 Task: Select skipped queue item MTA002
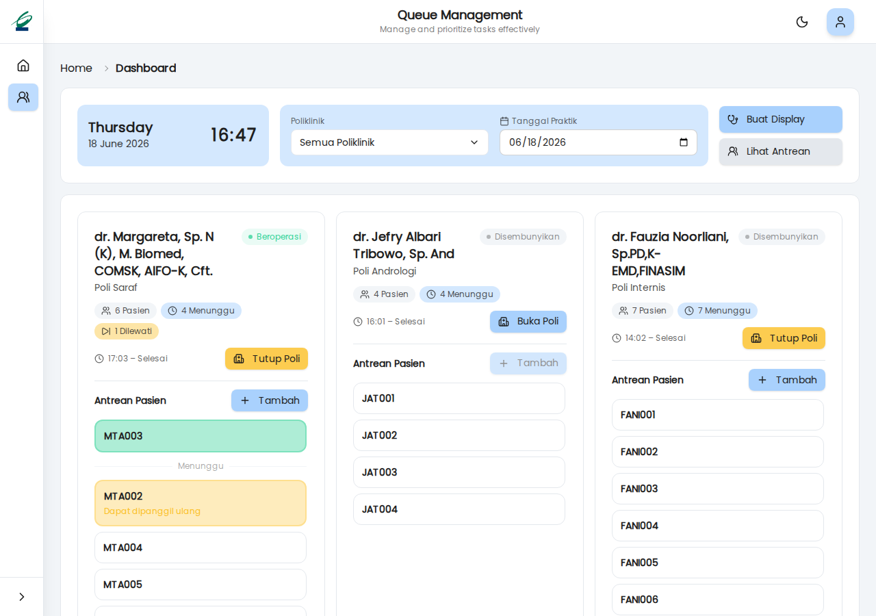pyautogui.click(x=201, y=503)
